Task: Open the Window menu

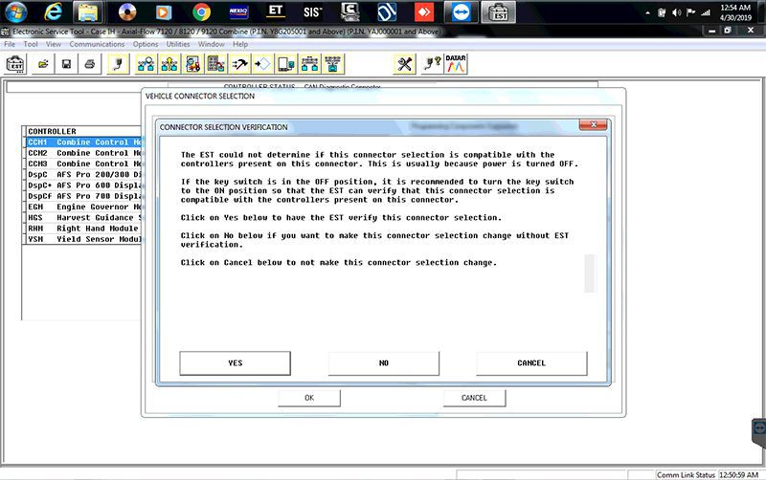Action: tap(211, 44)
